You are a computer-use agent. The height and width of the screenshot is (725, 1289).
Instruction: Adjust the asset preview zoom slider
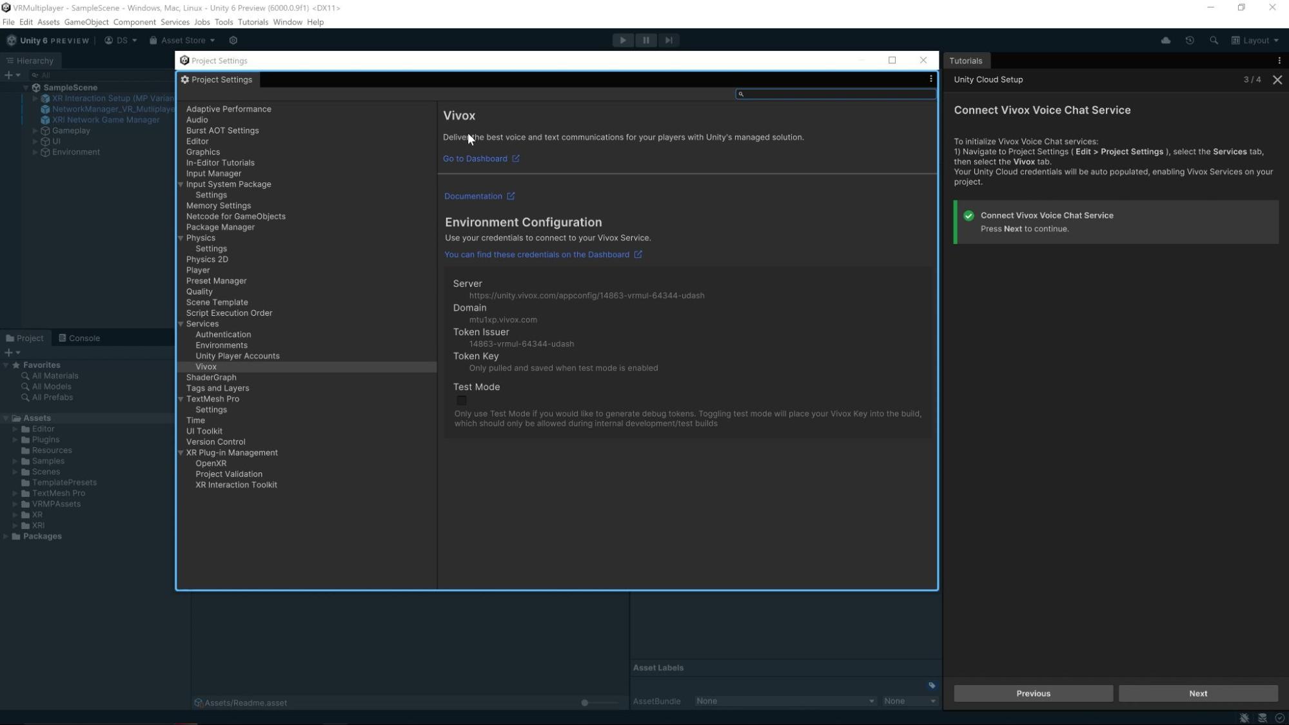pyautogui.click(x=584, y=703)
